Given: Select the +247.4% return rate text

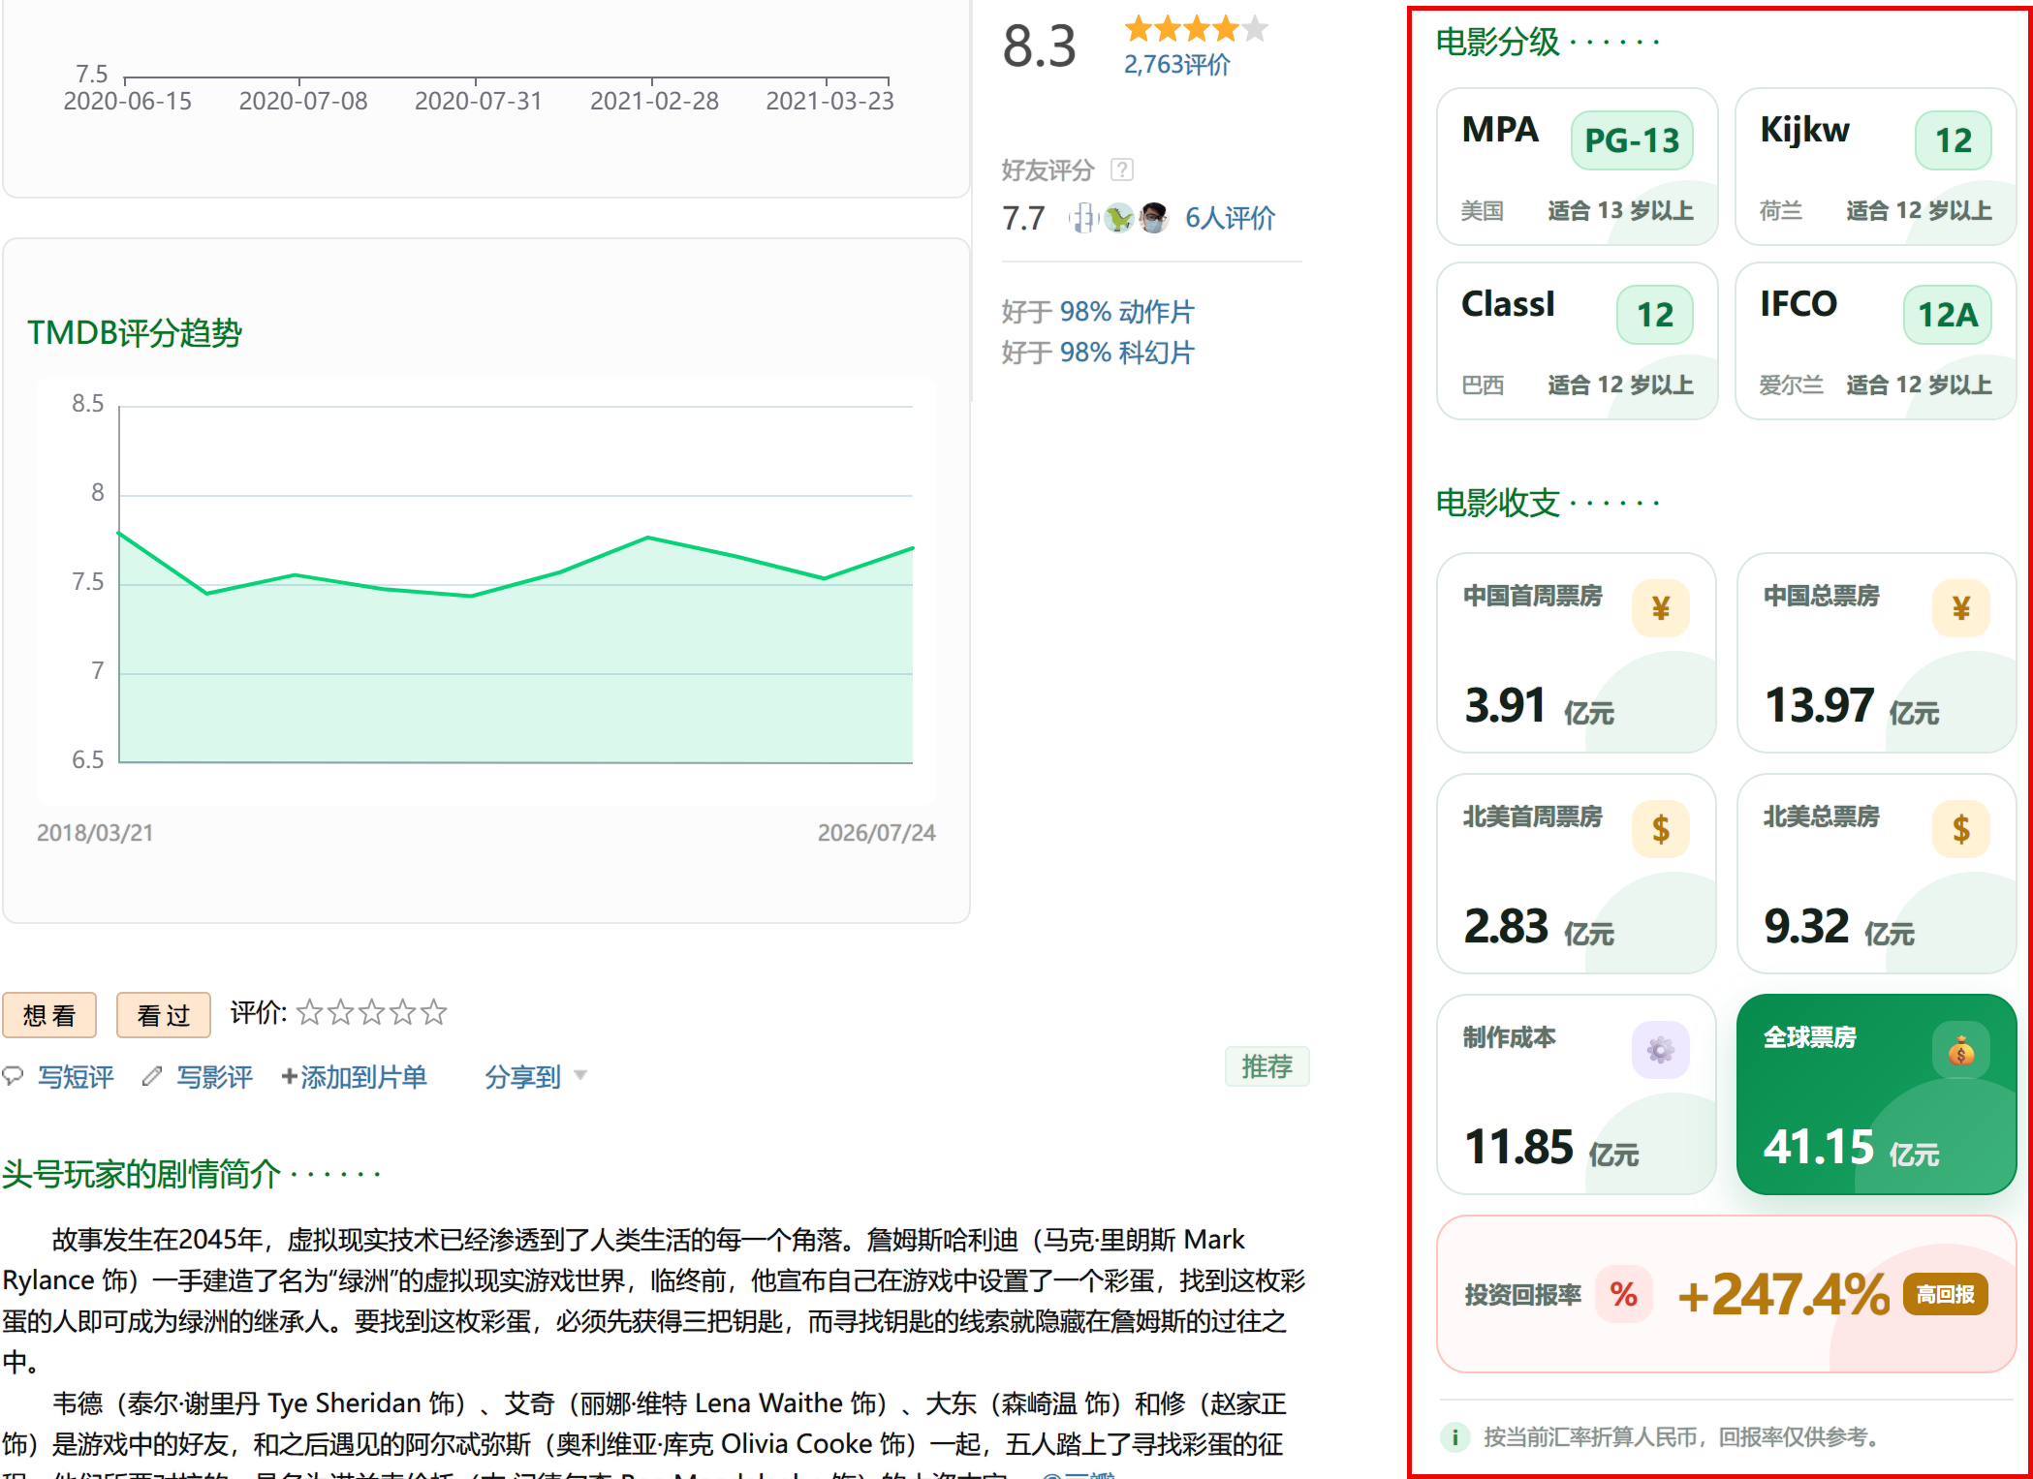Looking at the screenshot, I should click(x=1783, y=1295).
